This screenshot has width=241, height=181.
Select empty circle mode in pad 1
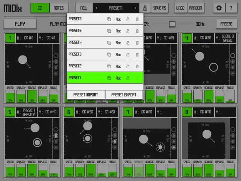pos(56,56)
